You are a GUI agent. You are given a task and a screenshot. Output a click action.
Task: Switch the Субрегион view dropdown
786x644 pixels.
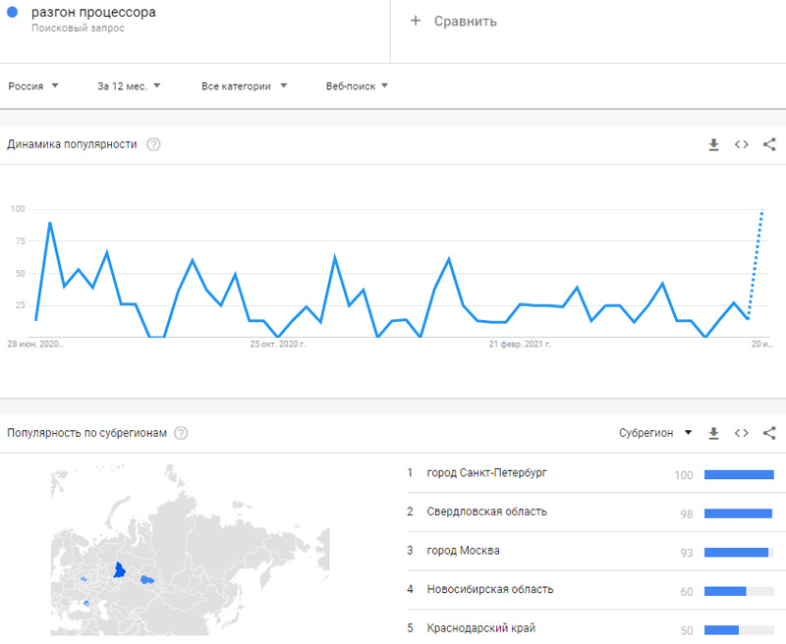tap(655, 433)
